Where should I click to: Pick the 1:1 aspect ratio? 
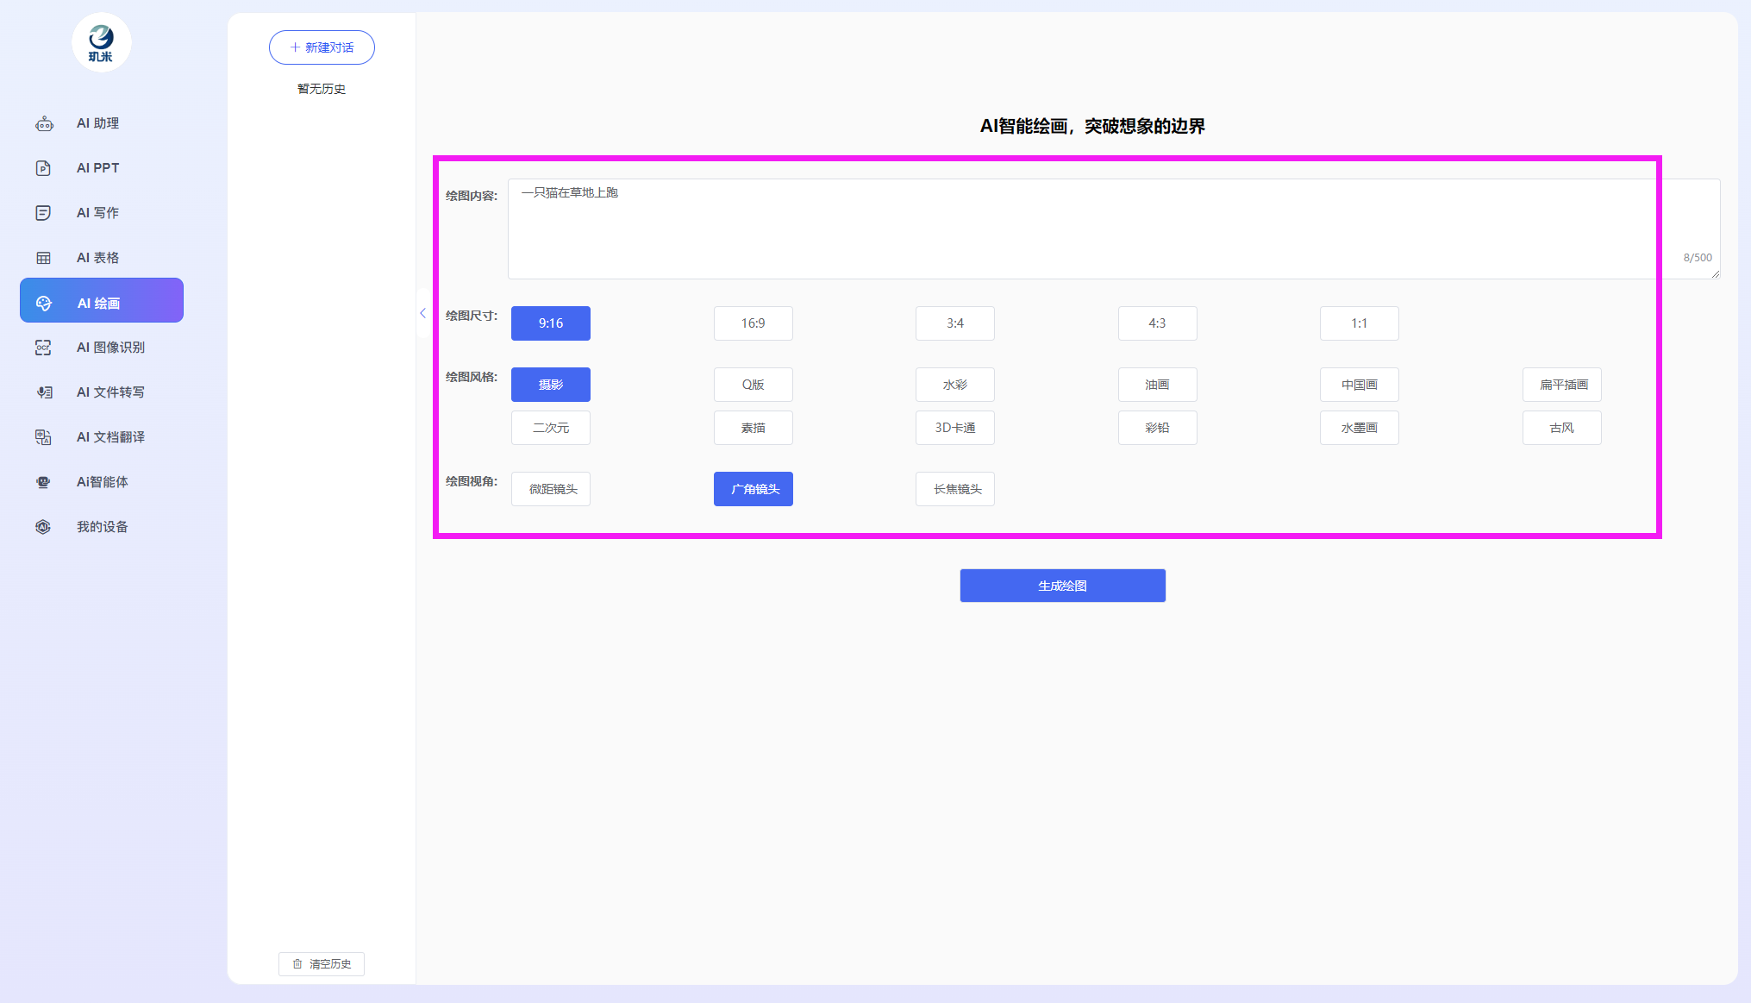pyautogui.click(x=1359, y=323)
